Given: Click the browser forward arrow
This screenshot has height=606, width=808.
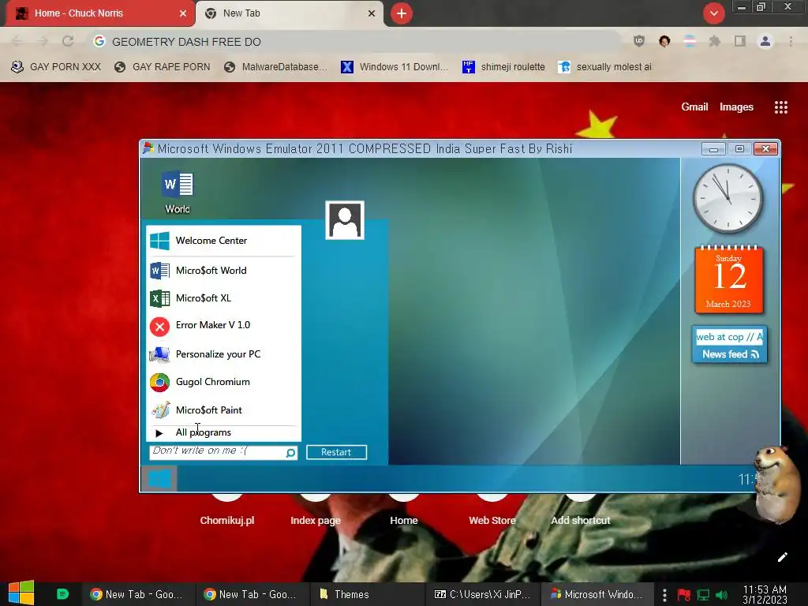Looking at the screenshot, I should click(43, 41).
